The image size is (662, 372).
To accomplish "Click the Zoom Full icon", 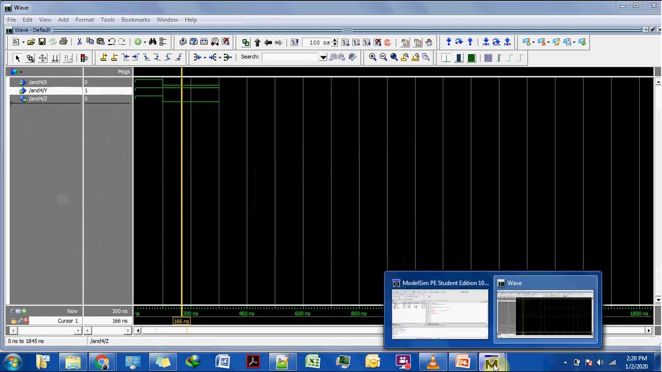I will (x=394, y=57).
